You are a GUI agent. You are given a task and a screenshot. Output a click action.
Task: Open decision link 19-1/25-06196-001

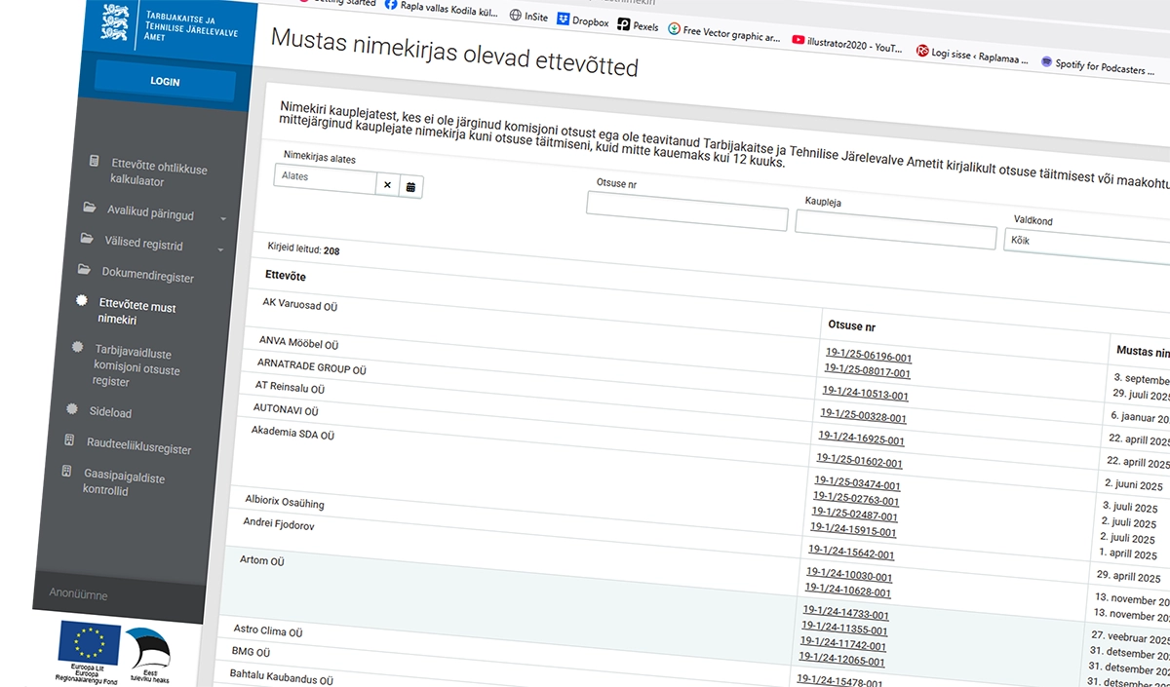[x=868, y=356]
